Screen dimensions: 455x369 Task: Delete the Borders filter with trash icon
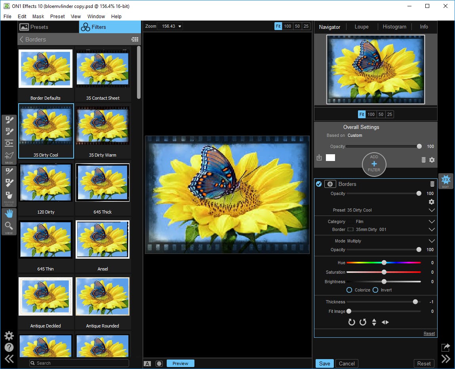tap(432, 184)
